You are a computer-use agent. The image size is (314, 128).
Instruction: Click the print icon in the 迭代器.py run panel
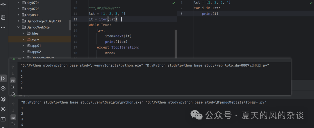click(13, 93)
